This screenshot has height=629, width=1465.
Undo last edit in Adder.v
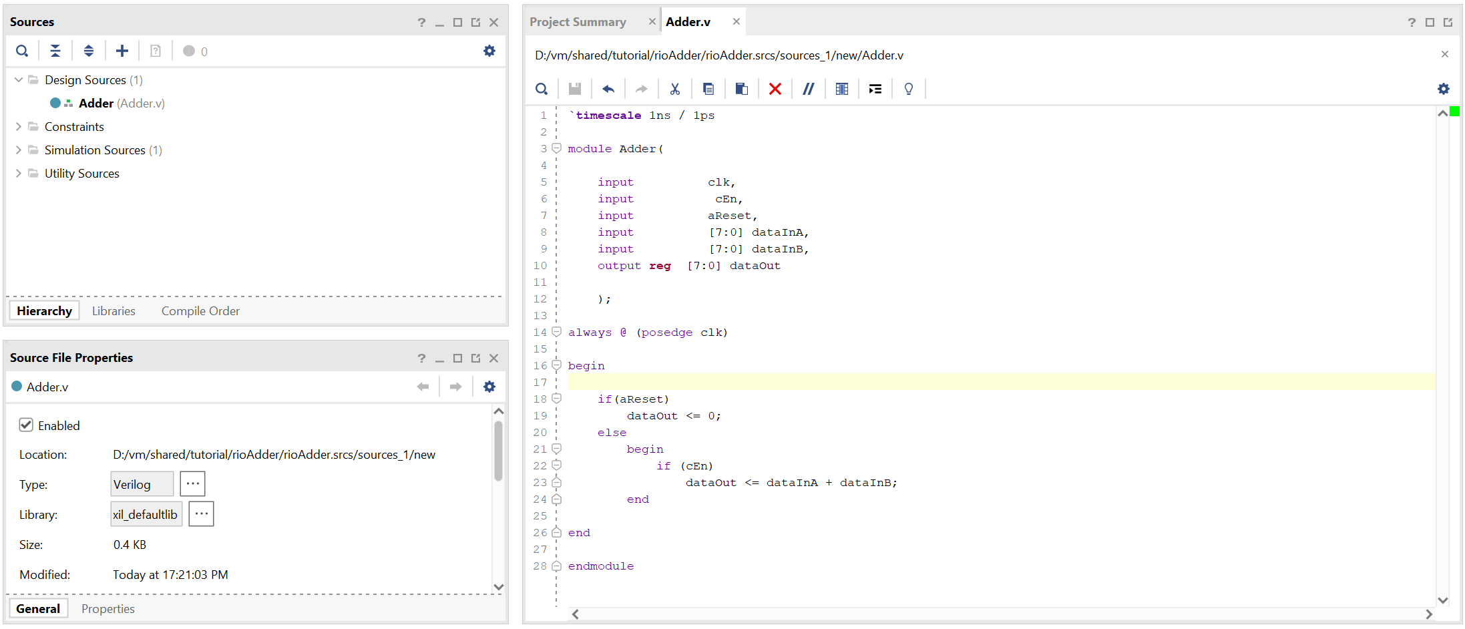608,88
